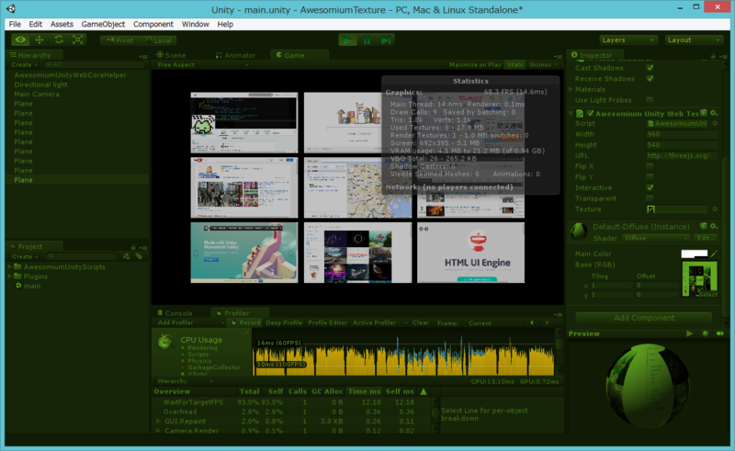Select Main Camera in Hierarchy
The height and width of the screenshot is (451, 735).
pyautogui.click(x=37, y=95)
